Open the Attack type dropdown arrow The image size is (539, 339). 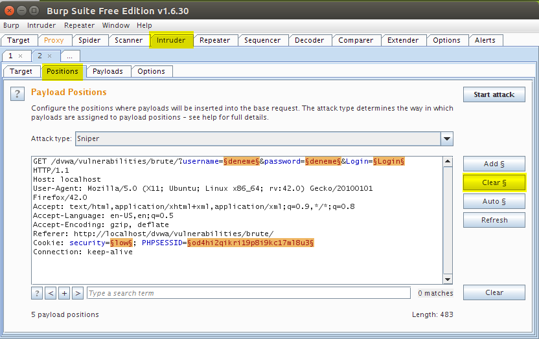447,139
